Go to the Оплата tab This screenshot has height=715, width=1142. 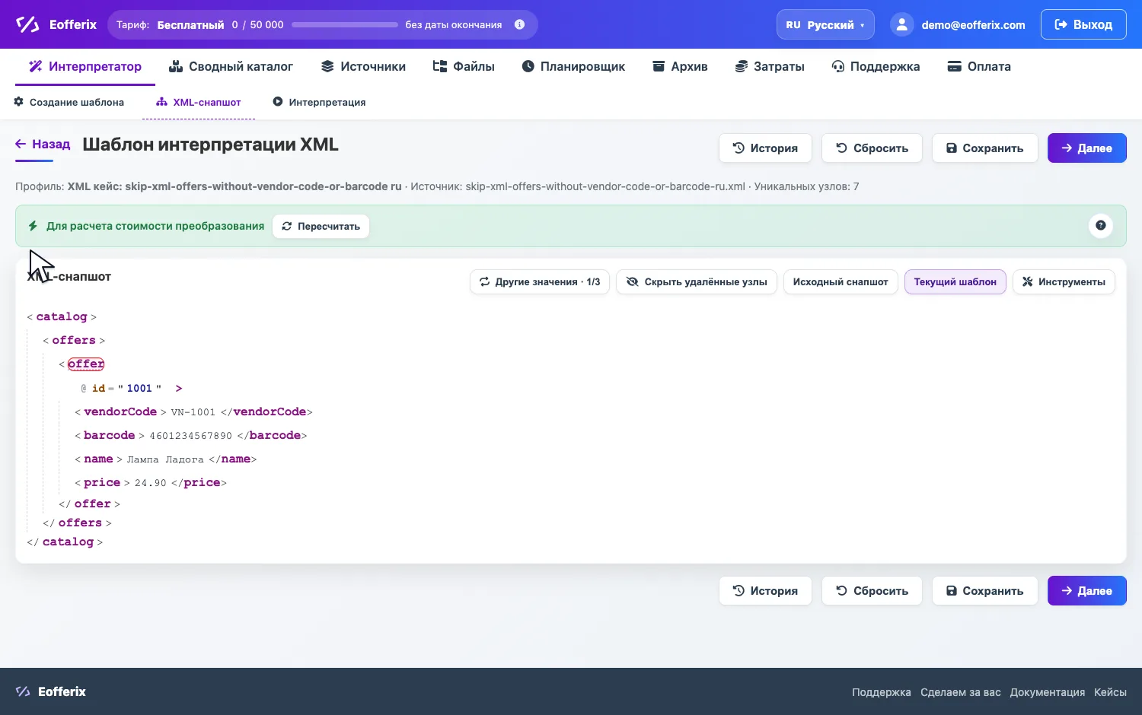pyautogui.click(x=979, y=67)
